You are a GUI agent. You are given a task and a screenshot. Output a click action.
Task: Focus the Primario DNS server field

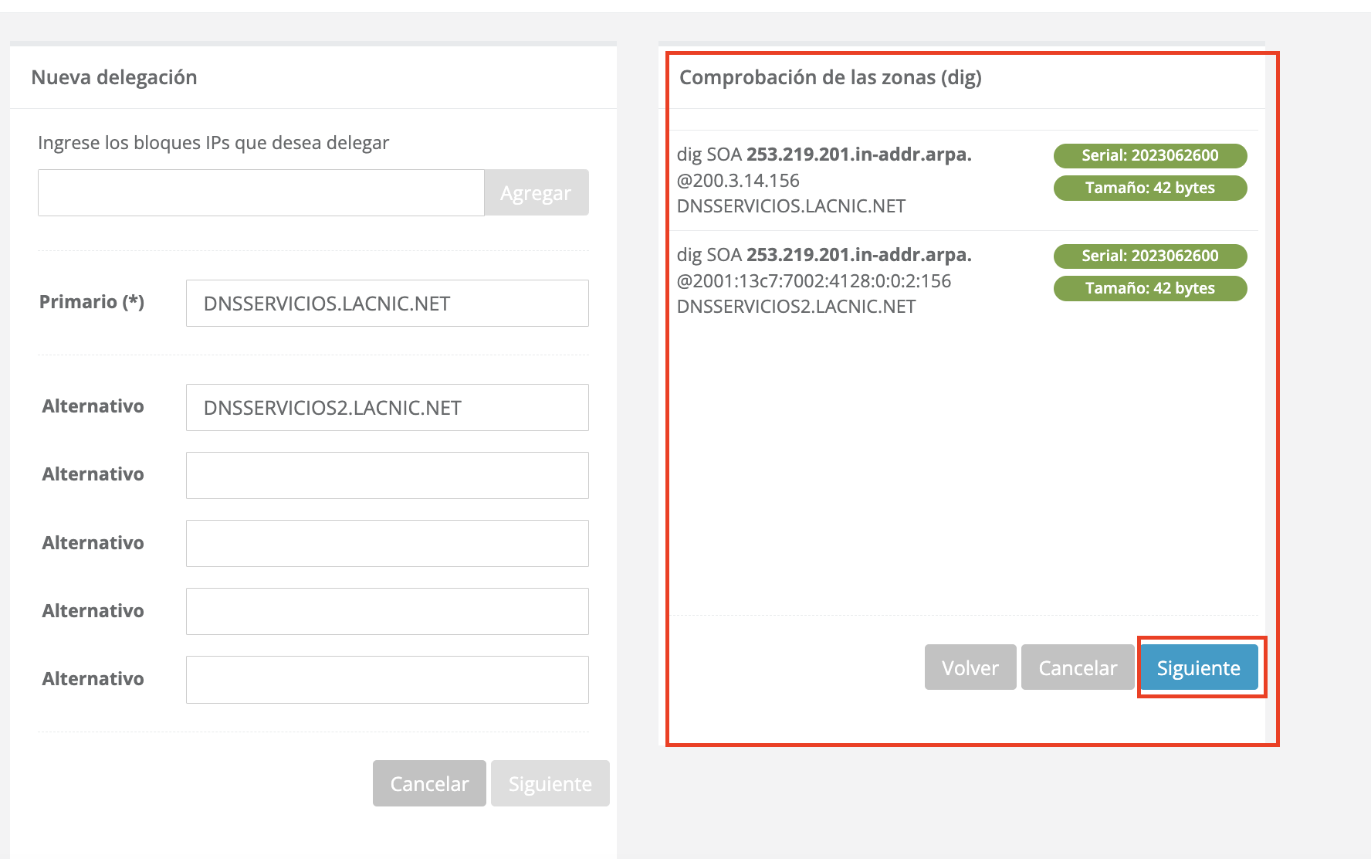(x=387, y=304)
